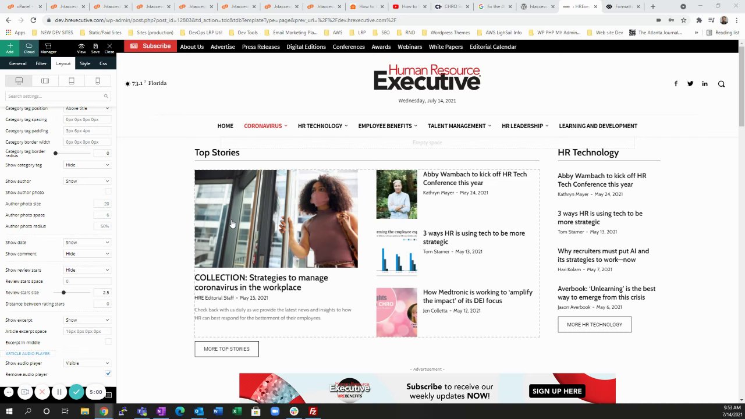
Task: Open the Show comment dropdown
Action: pyautogui.click(x=87, y=254)
